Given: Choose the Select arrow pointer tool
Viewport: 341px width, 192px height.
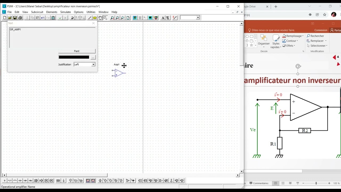Looking at the screenshot, I should (105, 18).
